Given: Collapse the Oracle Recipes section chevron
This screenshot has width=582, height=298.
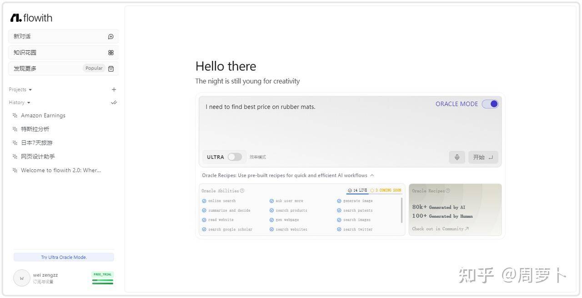Looking at the screenshot, I should tap(372, 175).
